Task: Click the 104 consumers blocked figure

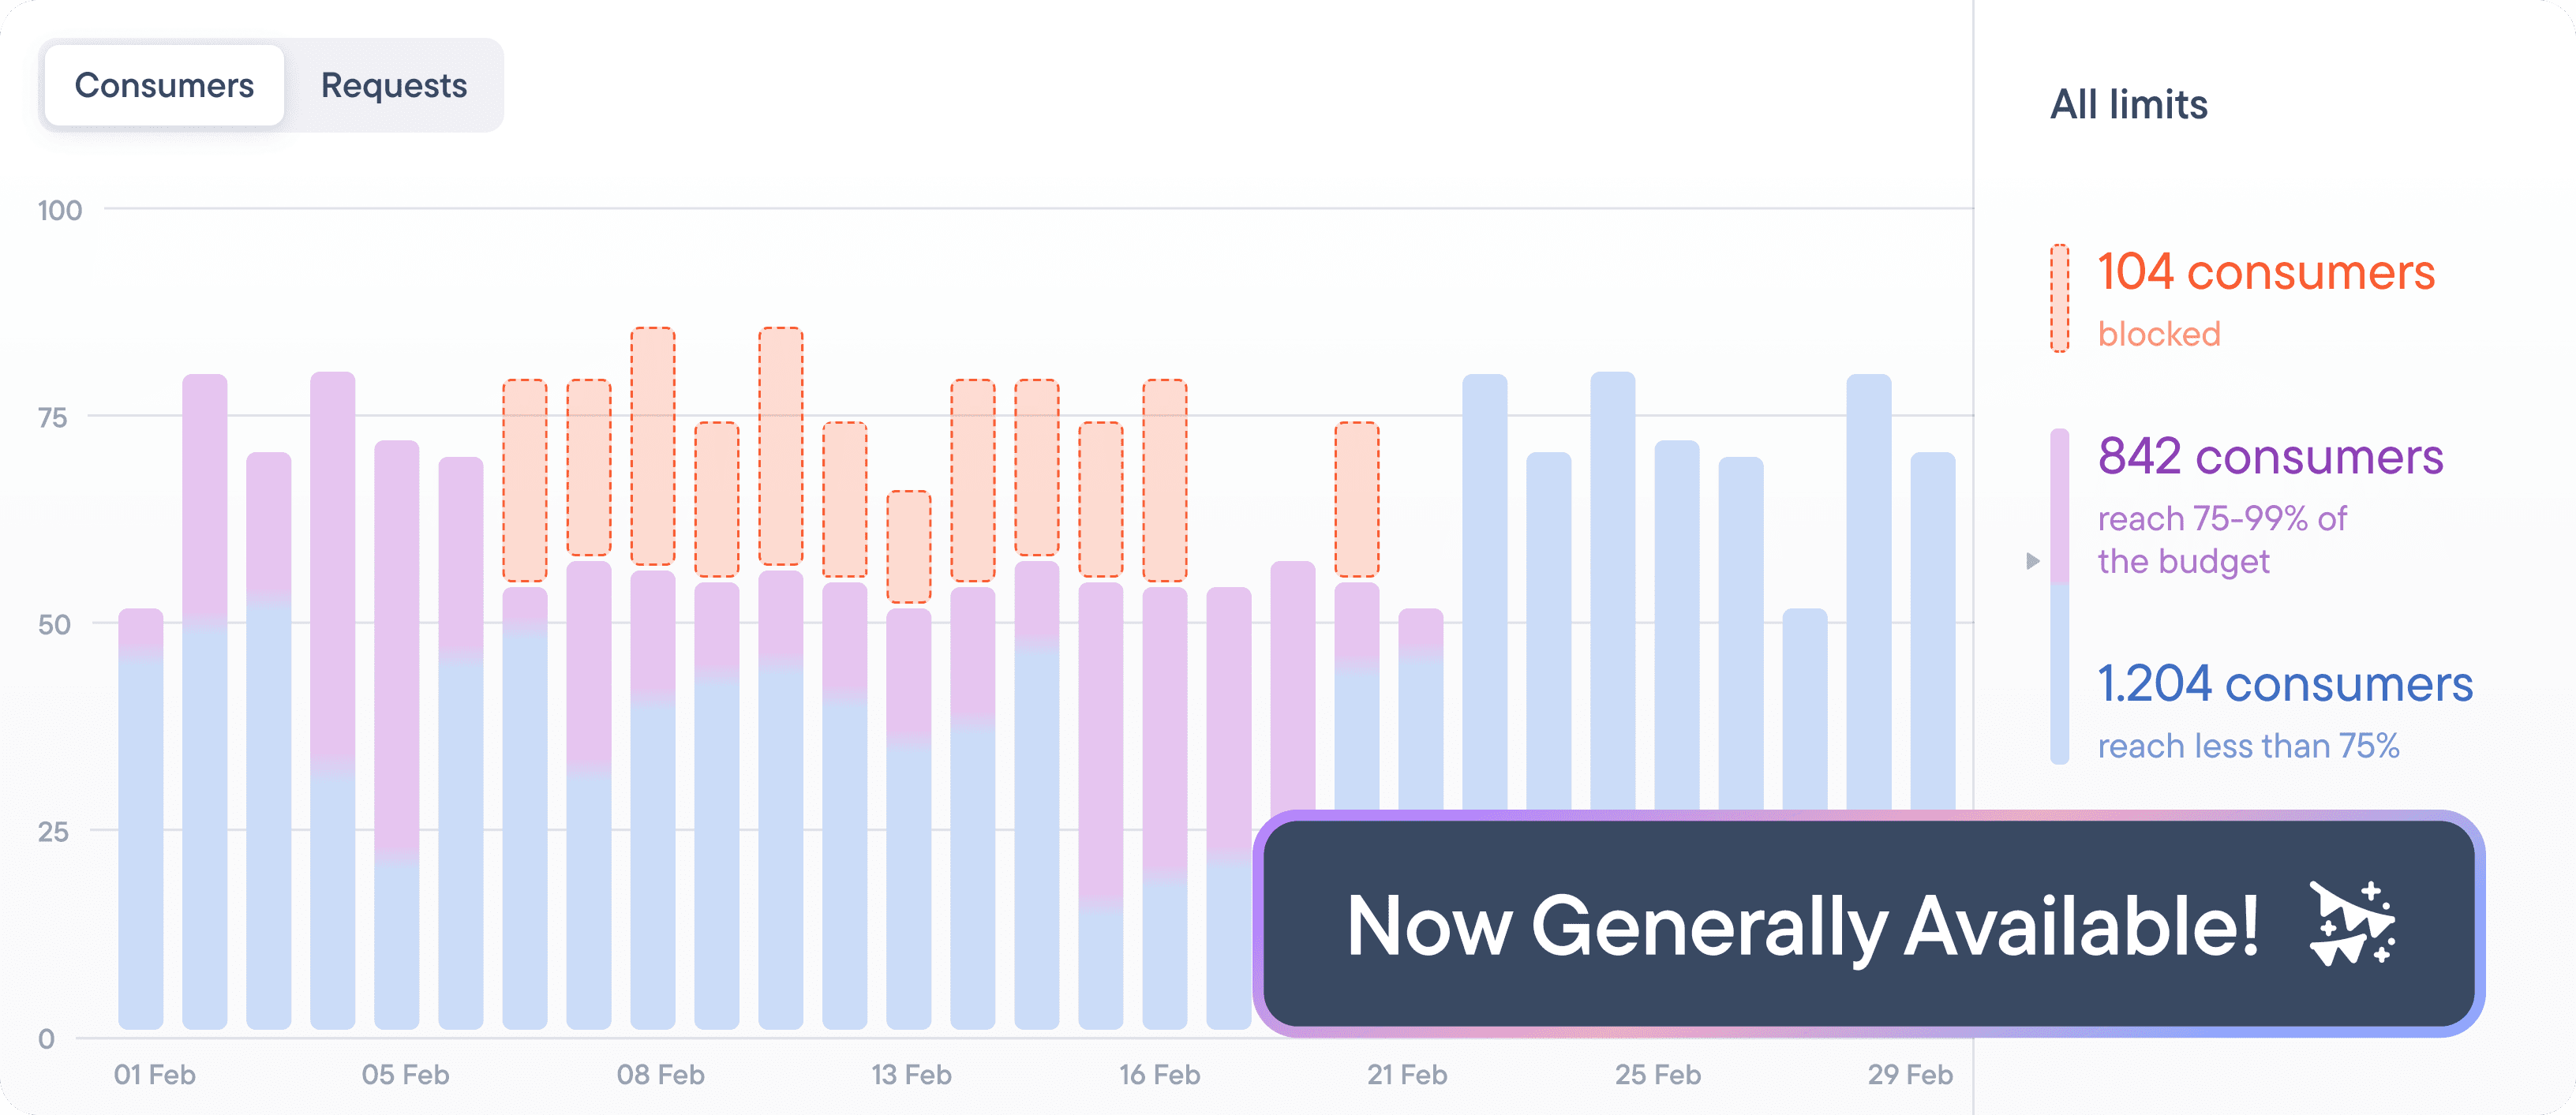Action: tap(2265, 273)
